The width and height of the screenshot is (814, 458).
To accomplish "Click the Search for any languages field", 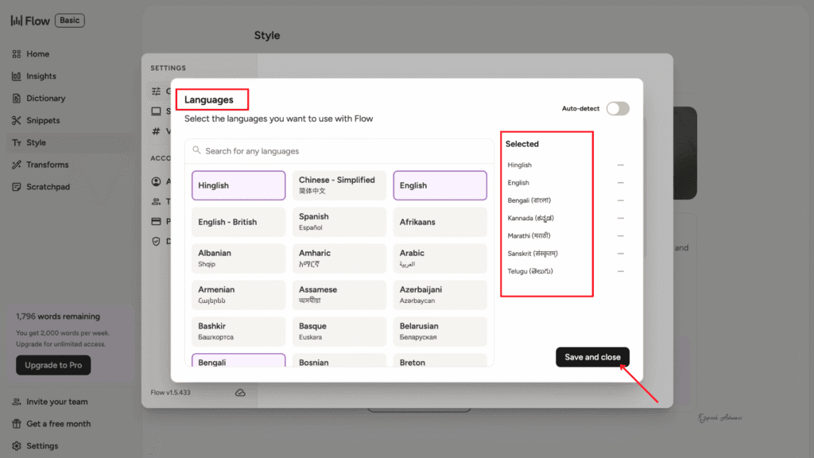I will click(339, 151).
